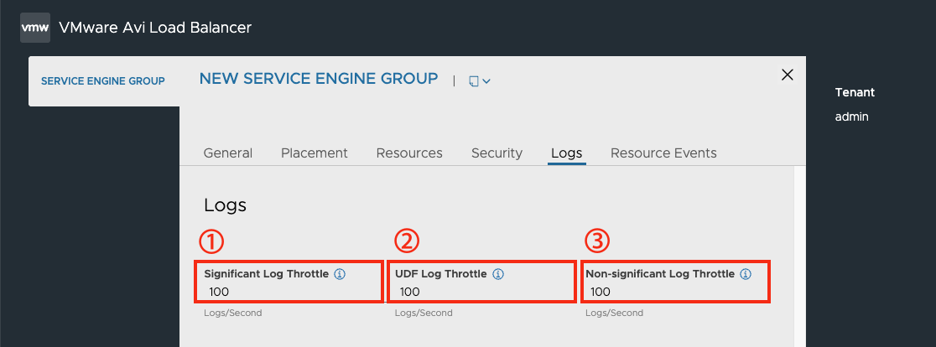Switch to the Resources tab
Screen dimensions: 936x347
click(x=409, y=153)
